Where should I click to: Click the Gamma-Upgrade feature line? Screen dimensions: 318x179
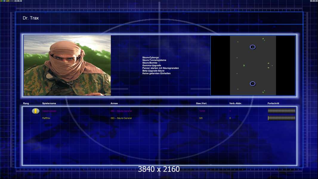coord(152,65)
